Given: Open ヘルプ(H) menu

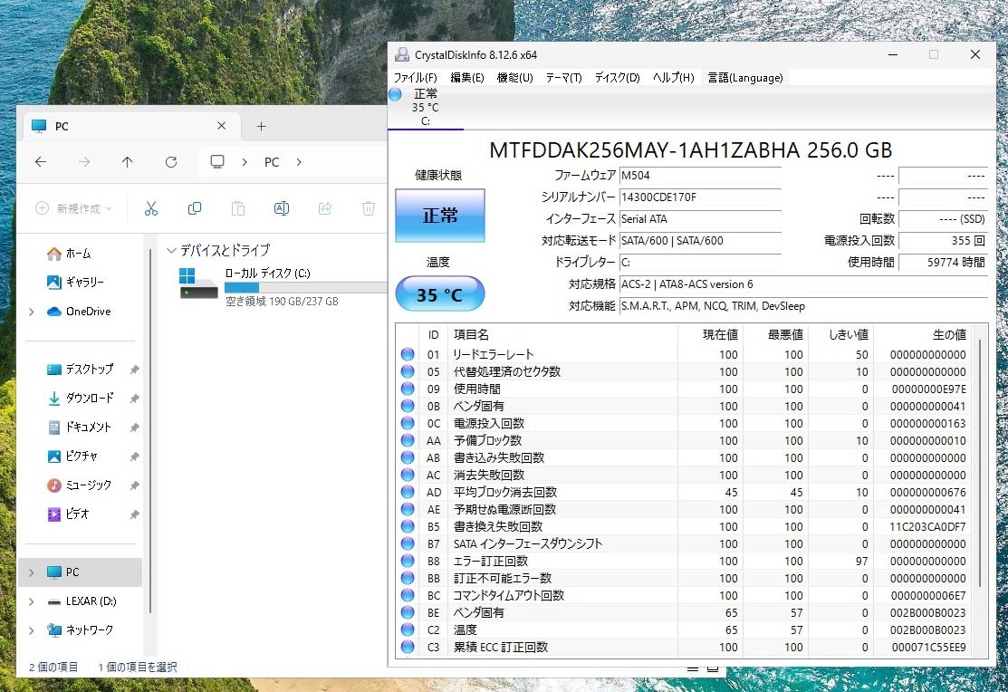Looking at the screenshot, I should click(x=674, y=78).
